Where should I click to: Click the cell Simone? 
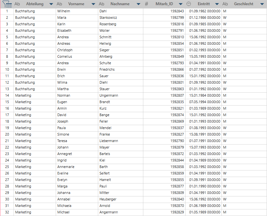(77, 134)
